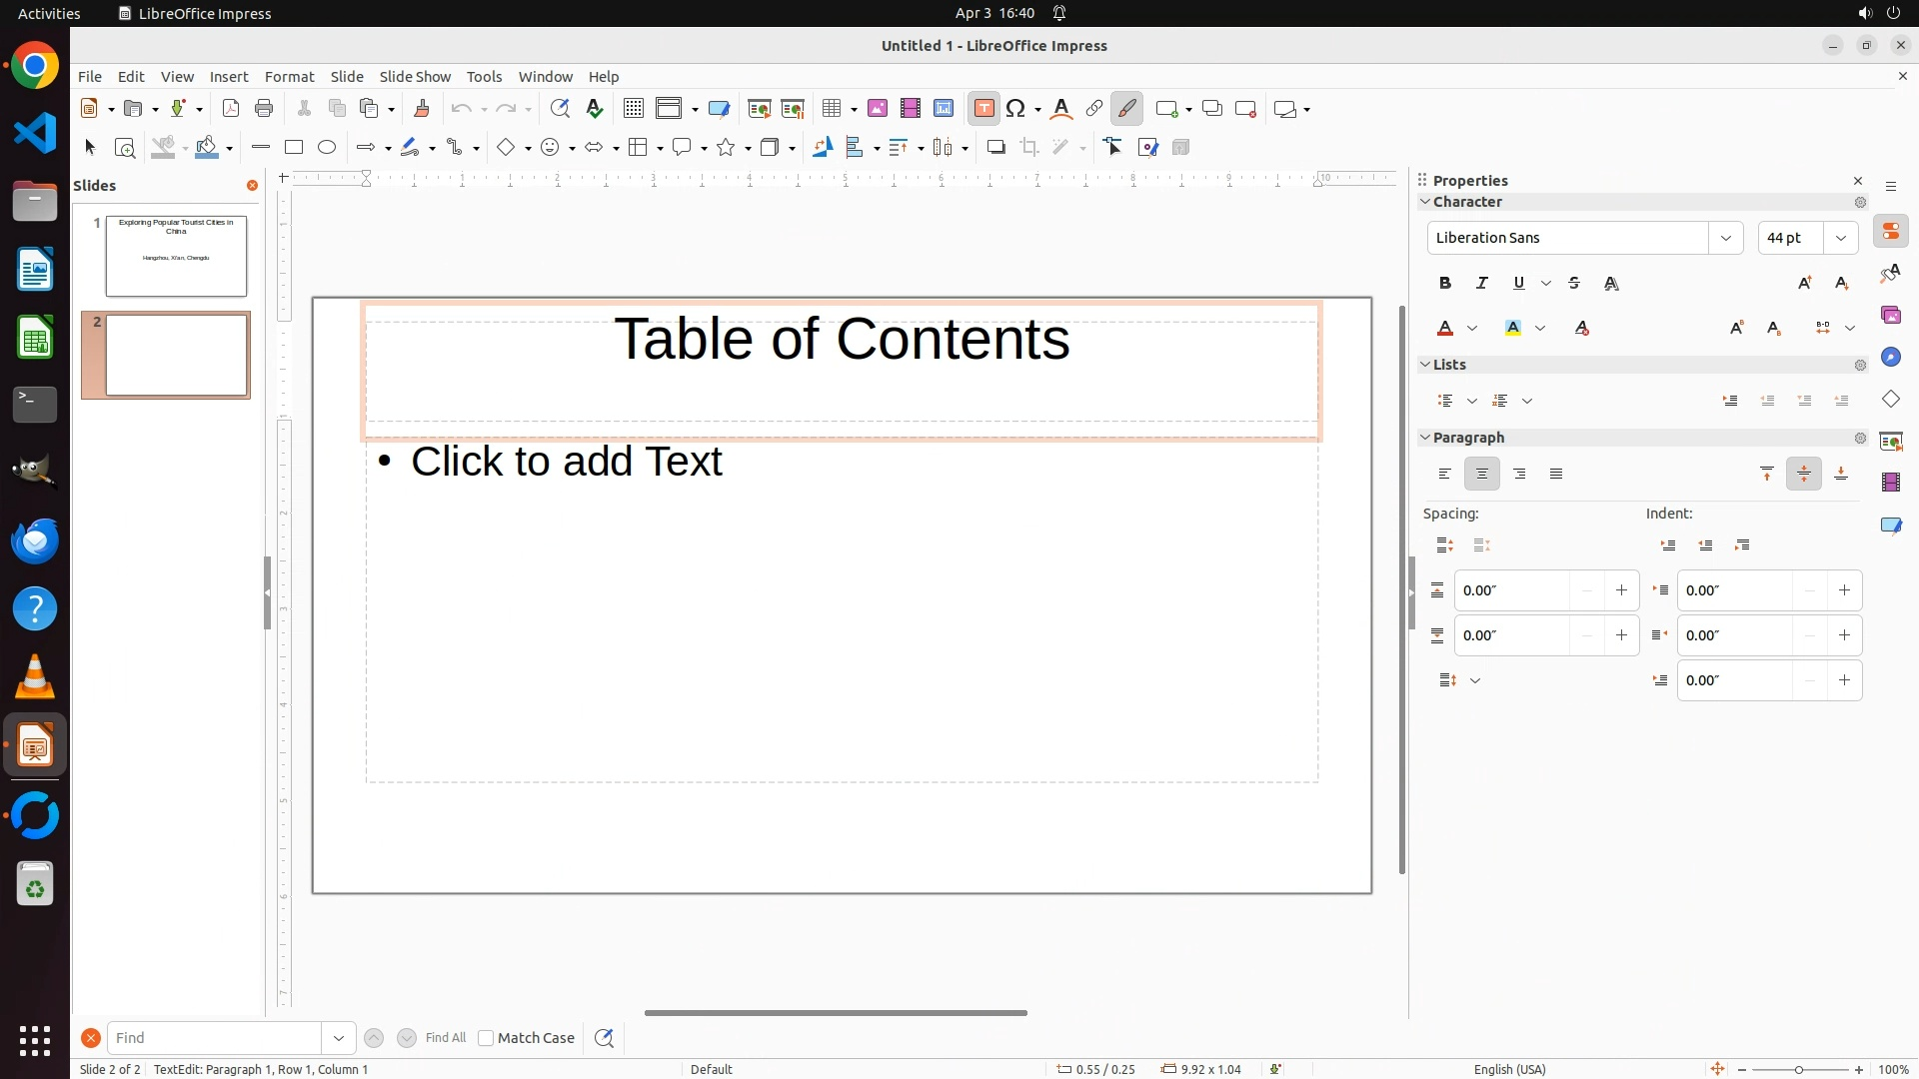Open the 44 pt font size dropdown
Image resolution: width=1919 pixels, height=1079 pixels.
pos(1841,238)
